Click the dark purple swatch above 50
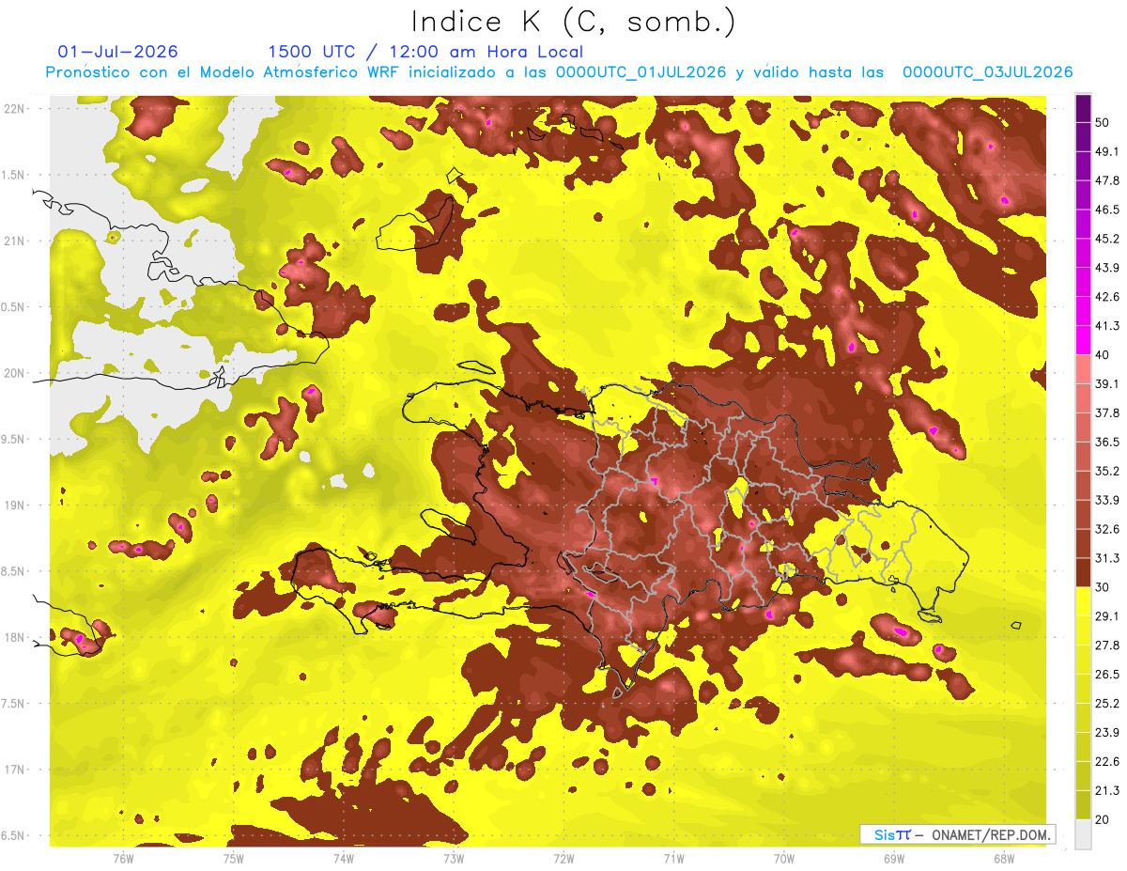 click(x=1083, y=108)
